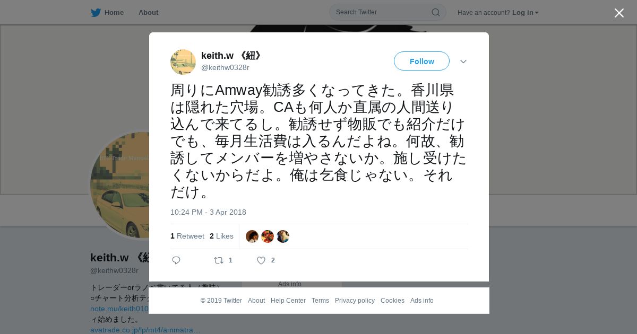Click the reply speech bubble icon
Viewport: 637px width, 334px height.
(x=176, y=260)
